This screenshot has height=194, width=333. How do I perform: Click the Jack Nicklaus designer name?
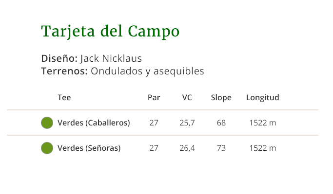111,58
